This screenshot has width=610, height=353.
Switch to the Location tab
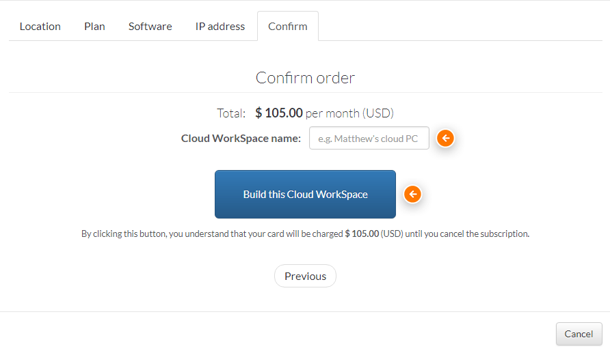pos(40,27)
